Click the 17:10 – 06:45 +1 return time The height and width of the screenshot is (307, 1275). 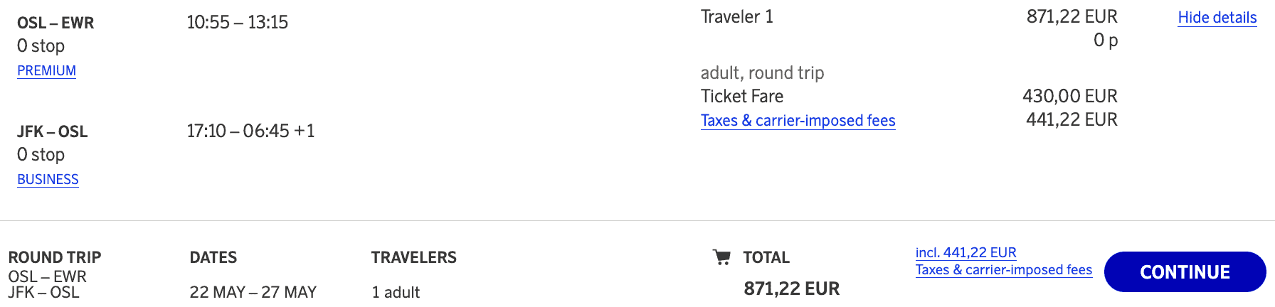tap(250, 131)
